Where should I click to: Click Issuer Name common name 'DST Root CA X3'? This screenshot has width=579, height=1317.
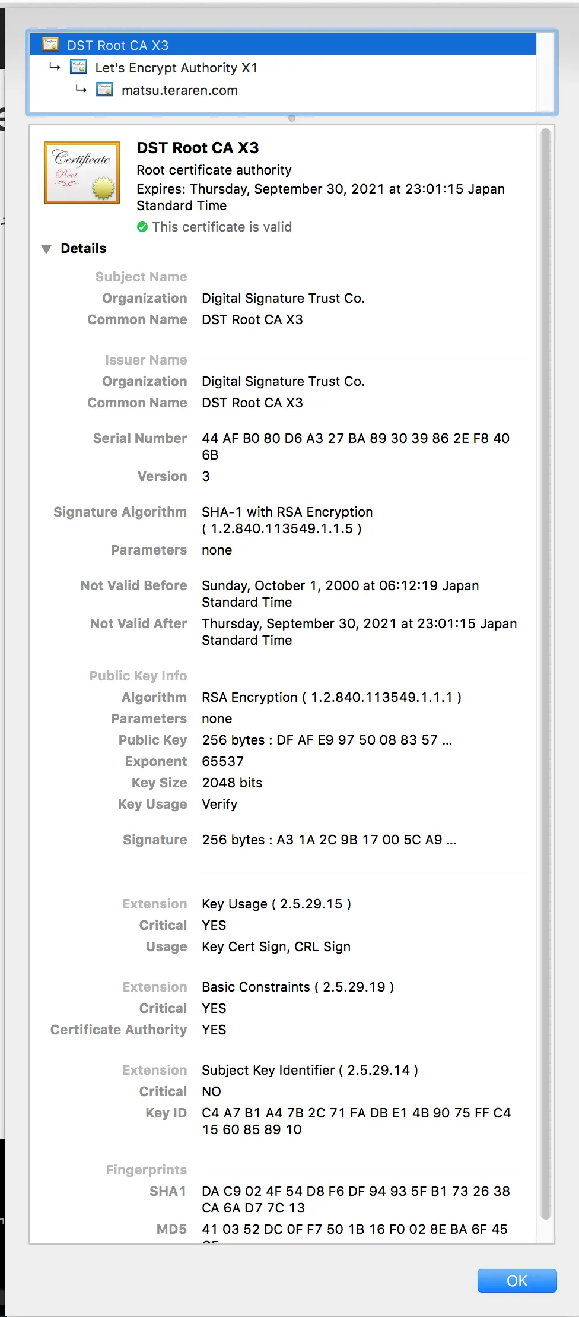coord(253,403)
